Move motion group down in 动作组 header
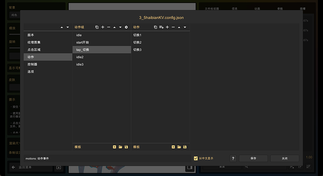The width and height of the screenshot is (323, 176). (120, 27)
